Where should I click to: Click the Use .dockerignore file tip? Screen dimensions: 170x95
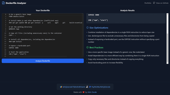(121, 36)
